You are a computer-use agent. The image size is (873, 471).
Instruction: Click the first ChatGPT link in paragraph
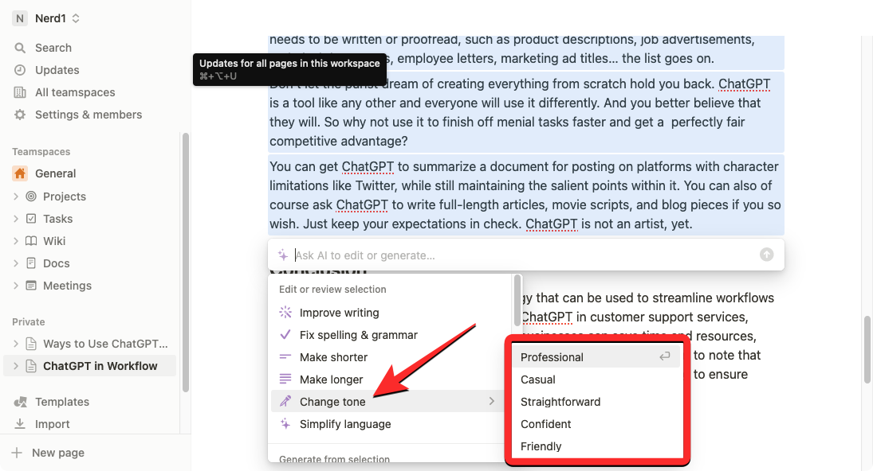[x=745, y=84]
